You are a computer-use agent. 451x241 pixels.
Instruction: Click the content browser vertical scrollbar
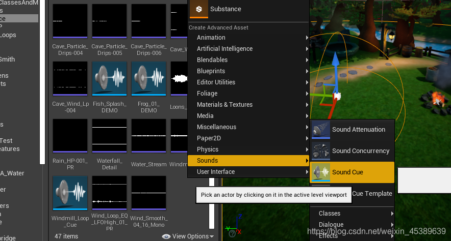212,203
